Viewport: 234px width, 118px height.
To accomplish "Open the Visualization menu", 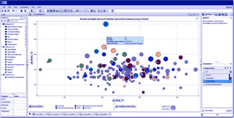I will pyautogui.click(x=24, y=7).
